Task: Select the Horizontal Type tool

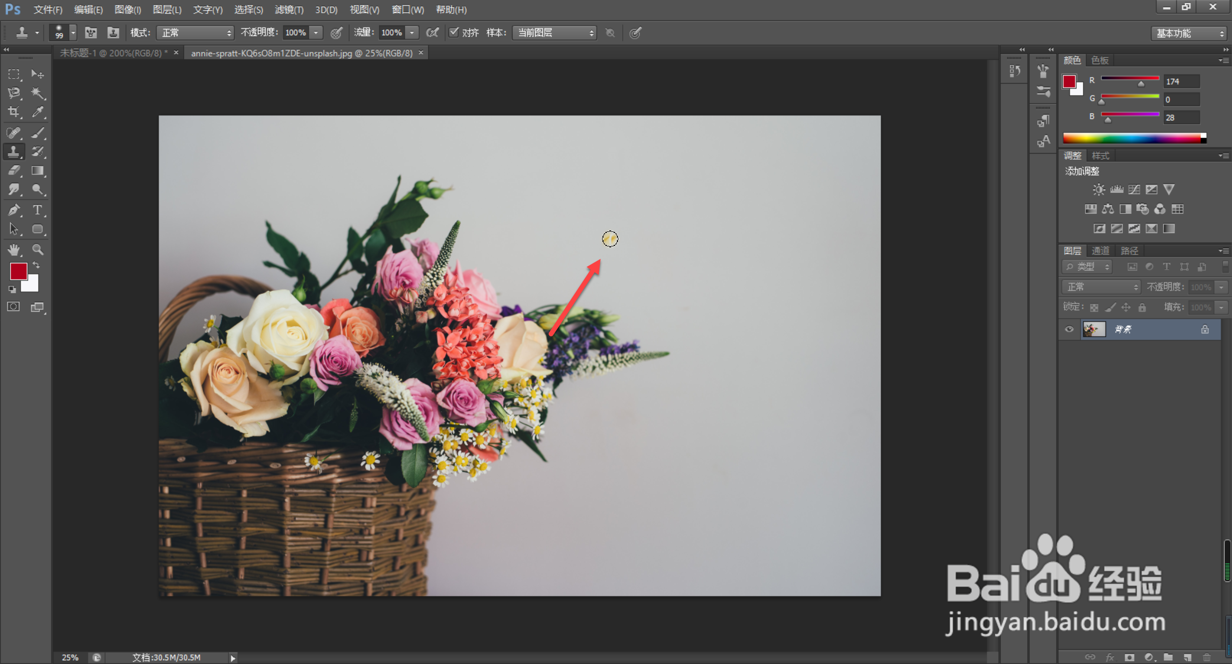Action: pos(38,210)
